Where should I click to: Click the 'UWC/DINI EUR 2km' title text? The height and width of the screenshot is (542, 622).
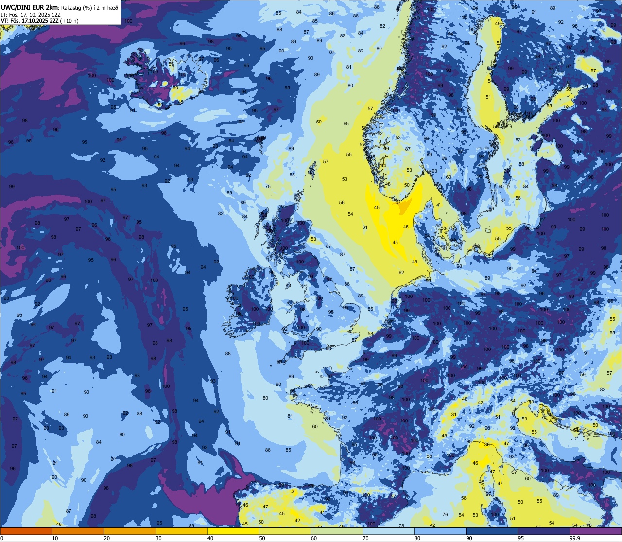[30, 7]
